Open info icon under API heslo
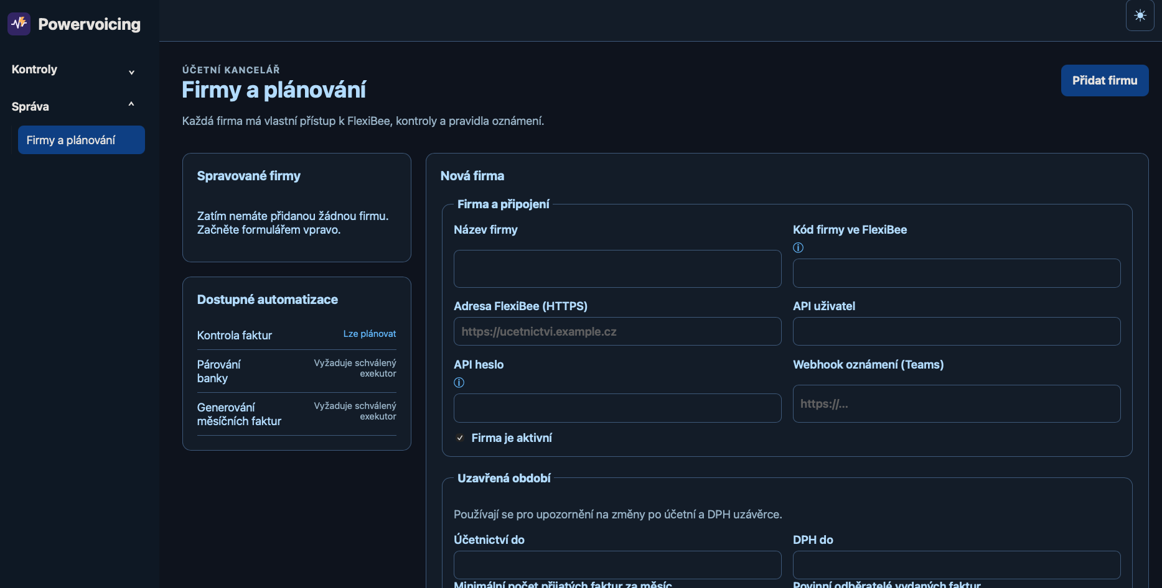 [459, 382]
